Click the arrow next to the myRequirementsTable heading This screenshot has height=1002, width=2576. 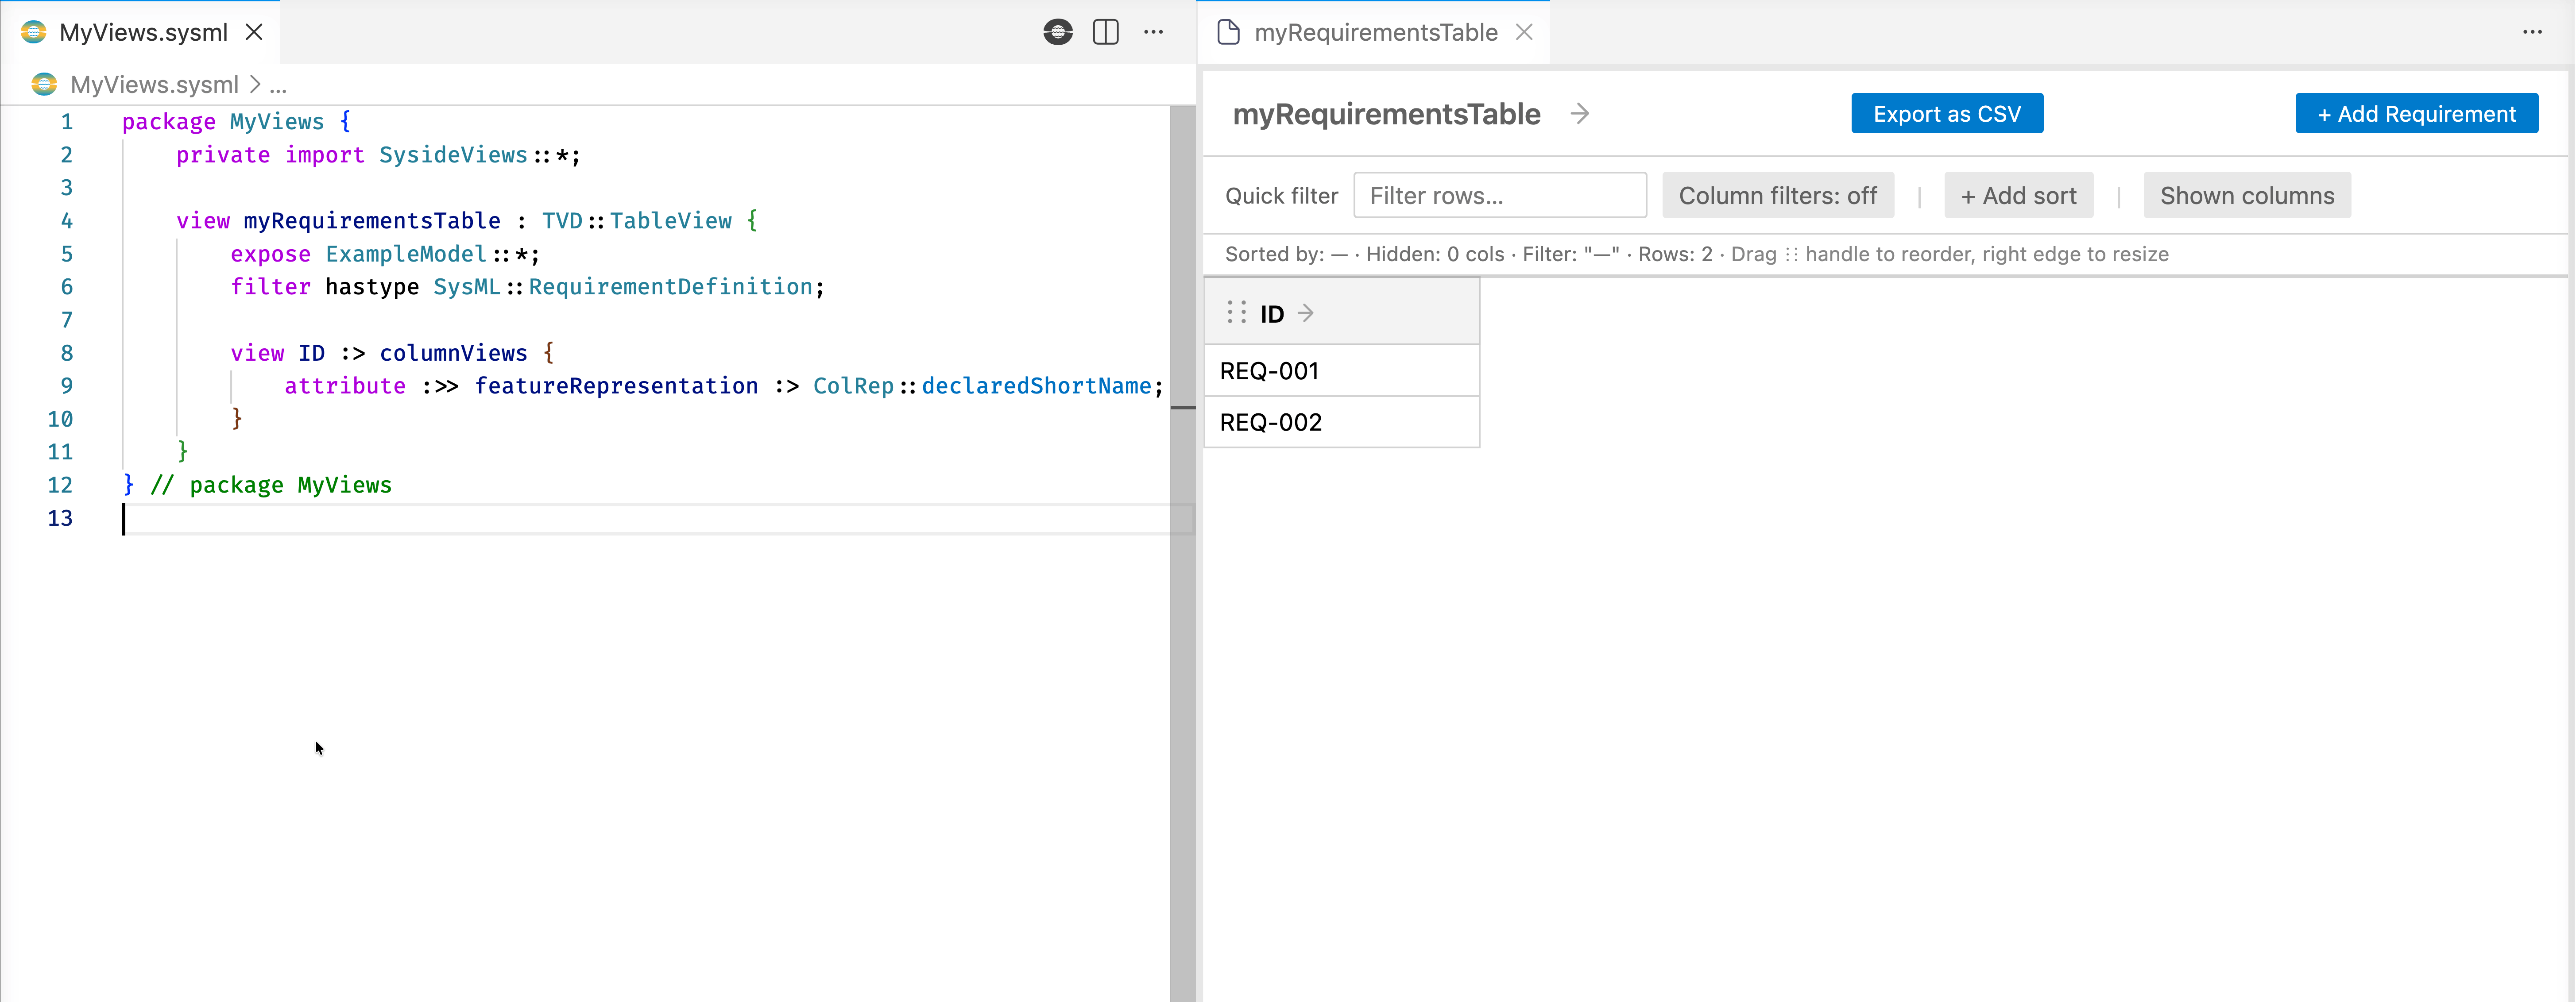[x=1580, y=114]
